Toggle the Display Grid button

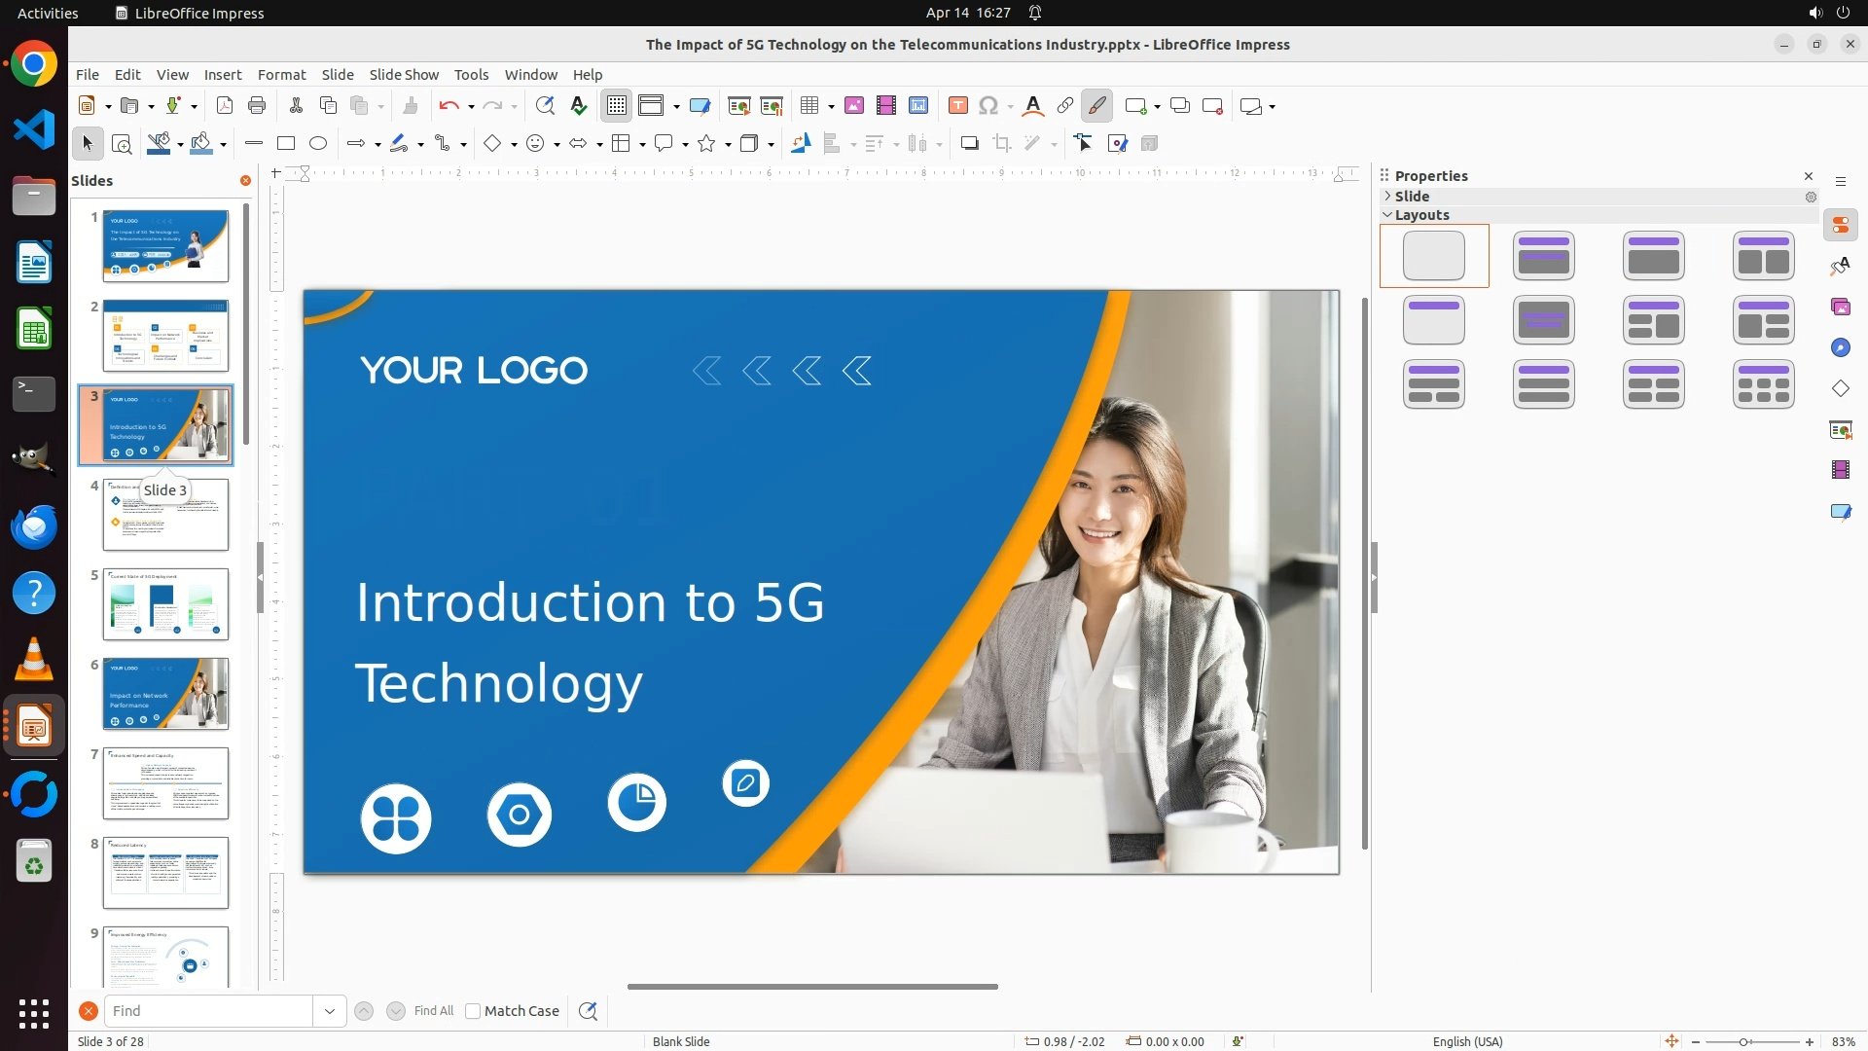tap(617, 106)
